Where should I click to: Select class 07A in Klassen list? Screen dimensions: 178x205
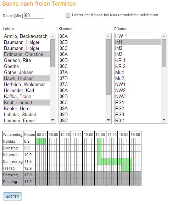click(82, 73)
